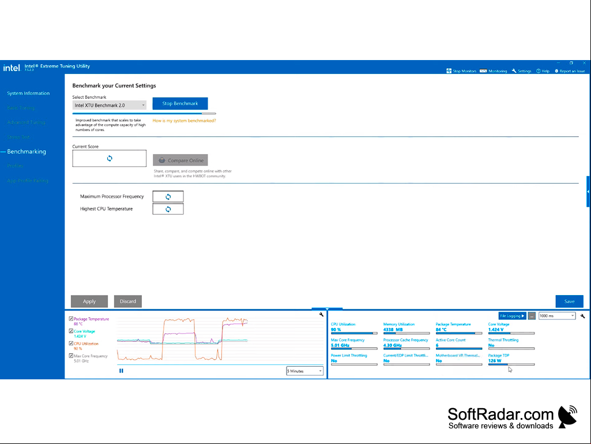Uncheck the CPU Utilization graph checkbox
This screenshot has width=591, height=444.
point(71,344)
